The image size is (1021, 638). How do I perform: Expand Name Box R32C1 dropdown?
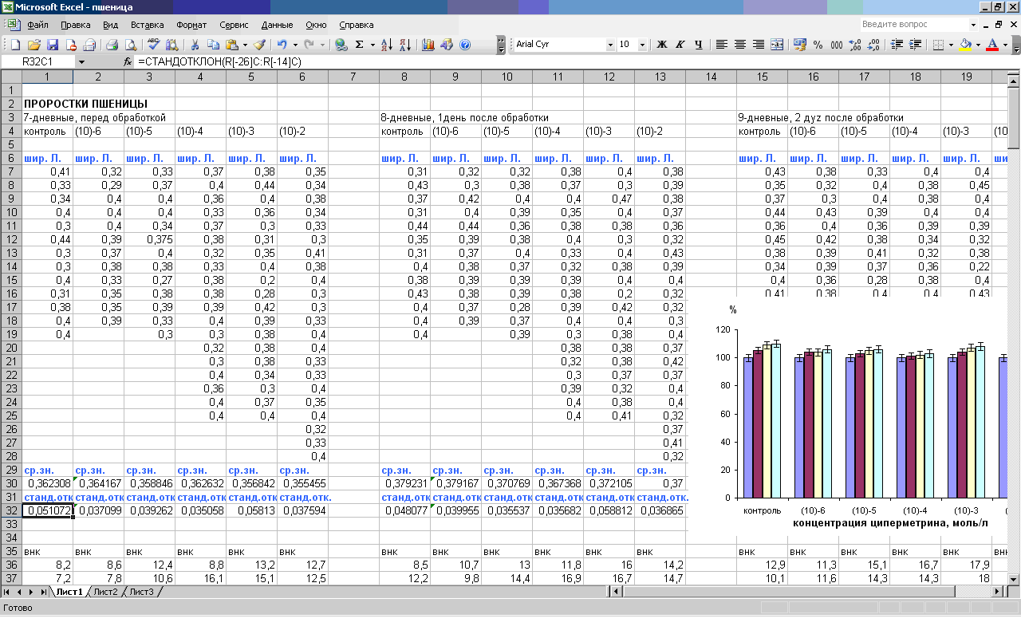pos(81,61)
